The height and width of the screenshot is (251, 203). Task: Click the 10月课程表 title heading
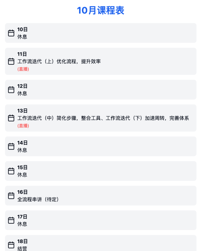[x=101, y=10]
